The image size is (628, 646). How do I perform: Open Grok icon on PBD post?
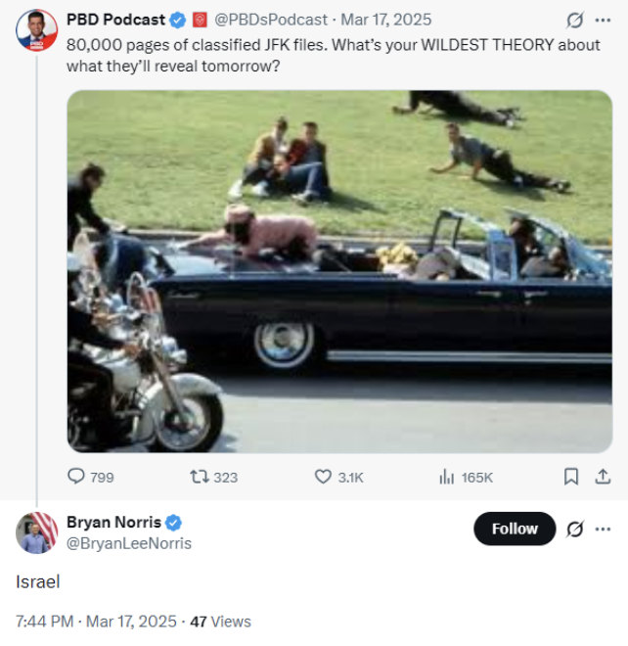[574, 20]
